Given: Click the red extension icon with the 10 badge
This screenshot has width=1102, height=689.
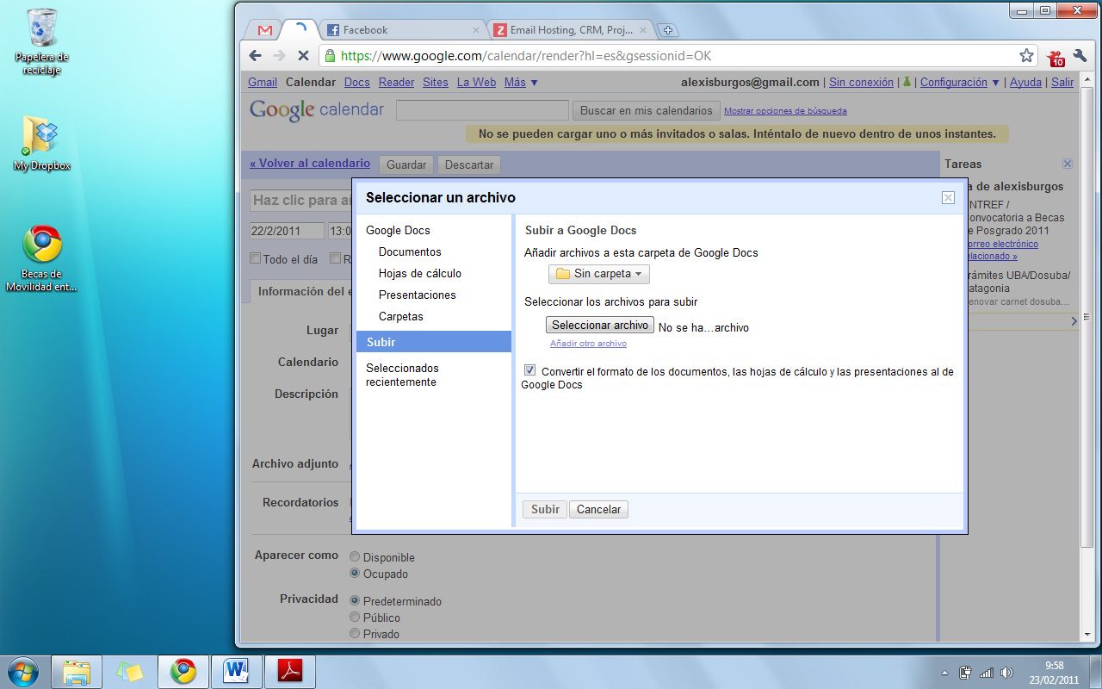Looking at the screenshot, I should pyautogui.click(x=1056, y=57).
